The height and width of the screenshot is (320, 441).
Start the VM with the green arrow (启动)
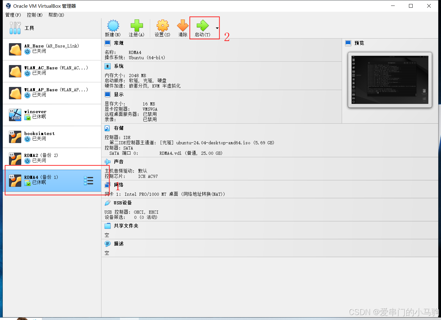coord(203,26)
